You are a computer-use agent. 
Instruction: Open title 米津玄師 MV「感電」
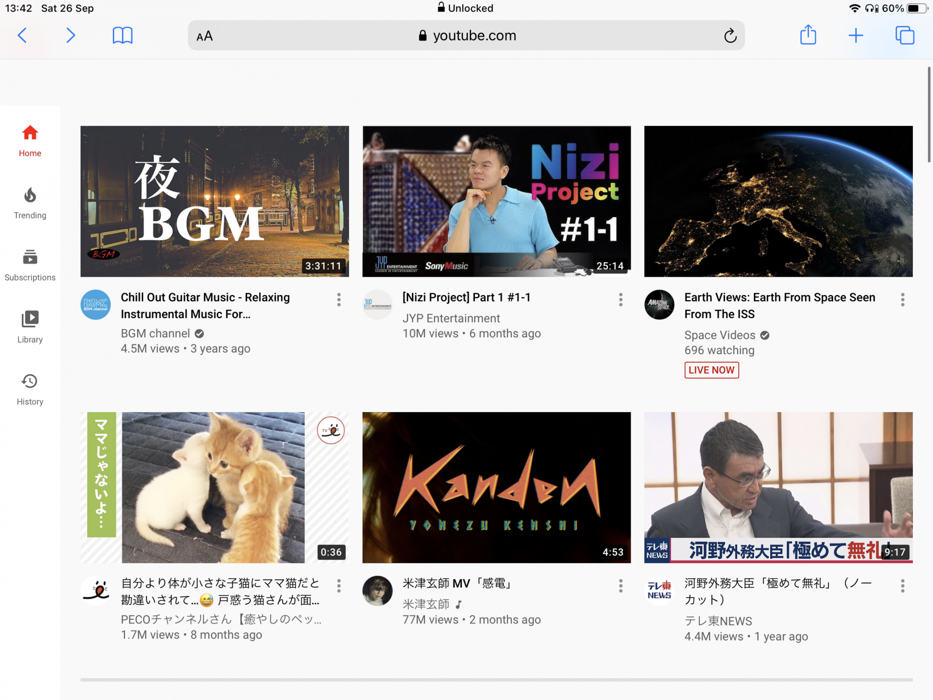click(x=458, y=583)
